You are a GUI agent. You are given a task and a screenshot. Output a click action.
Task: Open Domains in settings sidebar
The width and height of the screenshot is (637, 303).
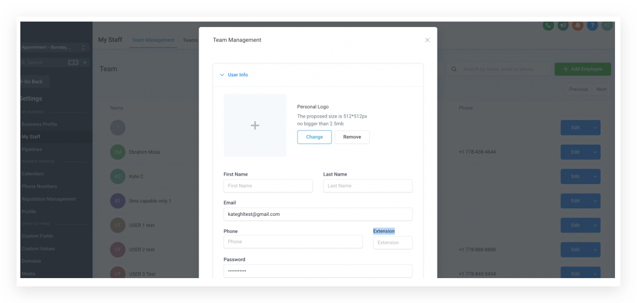click(31, 261)
